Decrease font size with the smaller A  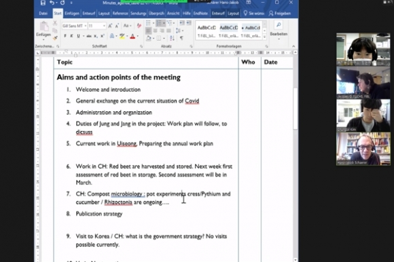[x=117, y=26]
